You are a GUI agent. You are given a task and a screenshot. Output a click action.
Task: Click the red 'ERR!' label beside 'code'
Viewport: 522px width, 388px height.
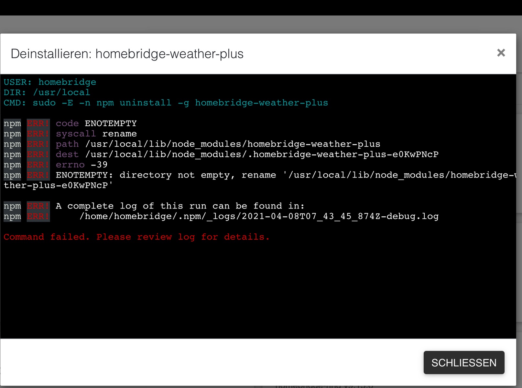38,124
